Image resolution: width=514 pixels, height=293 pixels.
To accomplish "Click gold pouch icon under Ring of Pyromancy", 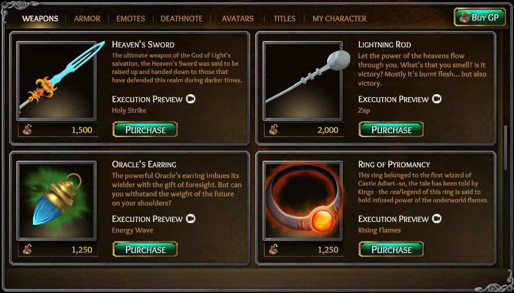I will (273, 250).
